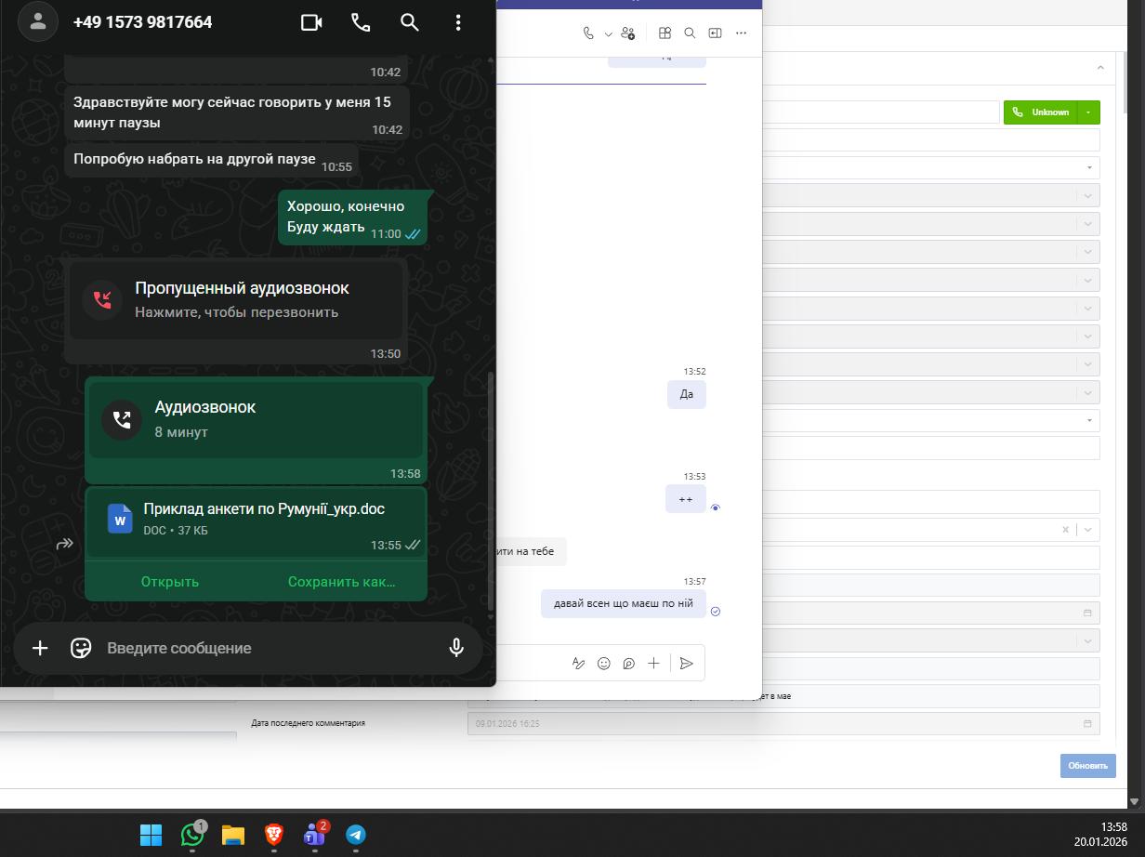Click the seen eye indicator beside ++
The width and height of the screenshot is (1145, 857).
(716, 508)
